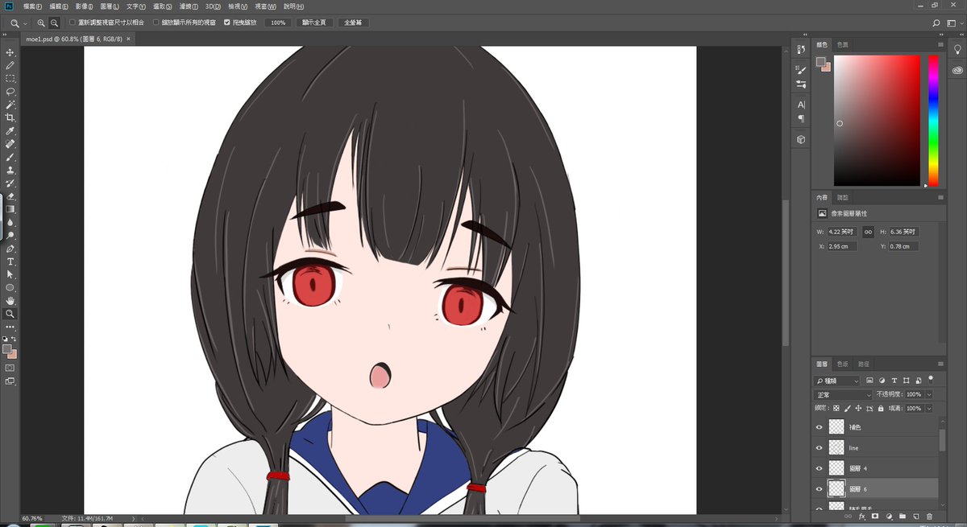Open the layer filter kind dropdown
The height and width of the screenshot is (527, 967).
click(838, 380)
